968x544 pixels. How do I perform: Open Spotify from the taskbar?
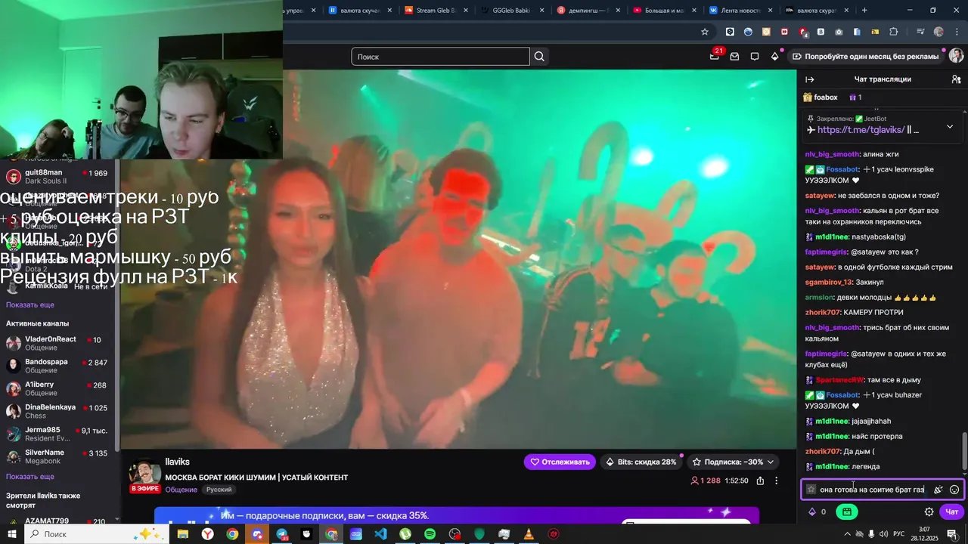coord(430,534)
